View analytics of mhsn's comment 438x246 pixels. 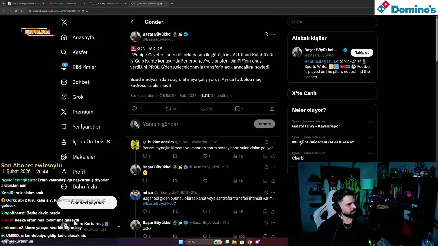(x=238, y=212)
